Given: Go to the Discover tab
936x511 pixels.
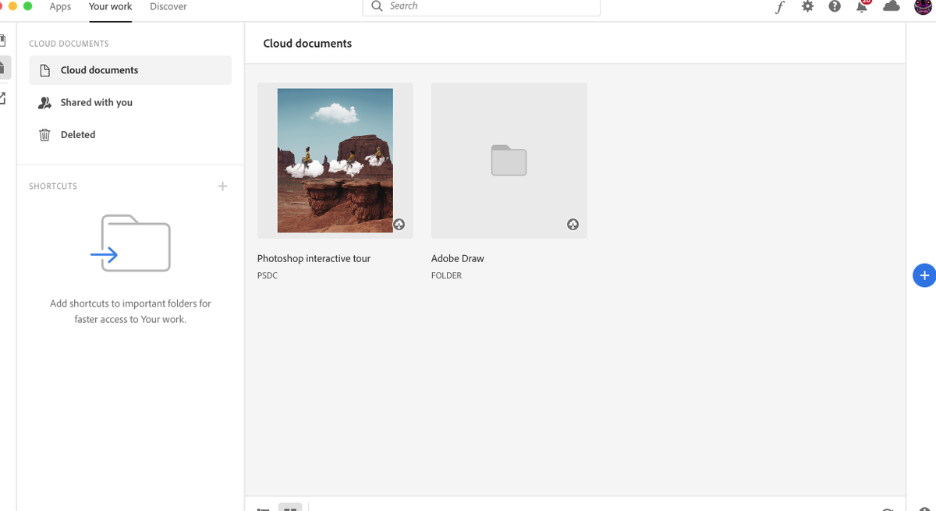Looking at the screenshot, I should coord(168,6).
